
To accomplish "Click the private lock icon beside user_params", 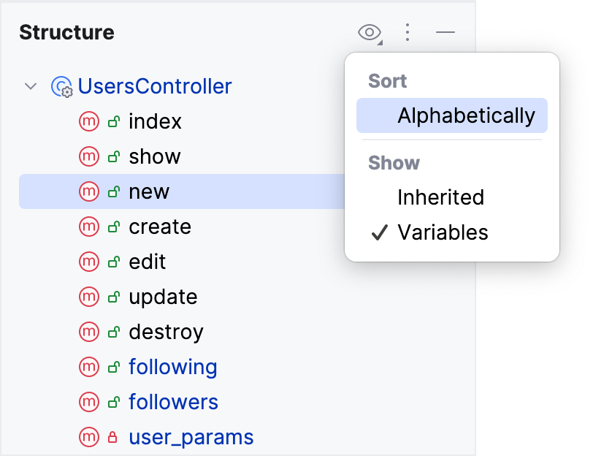I will 111,437.
